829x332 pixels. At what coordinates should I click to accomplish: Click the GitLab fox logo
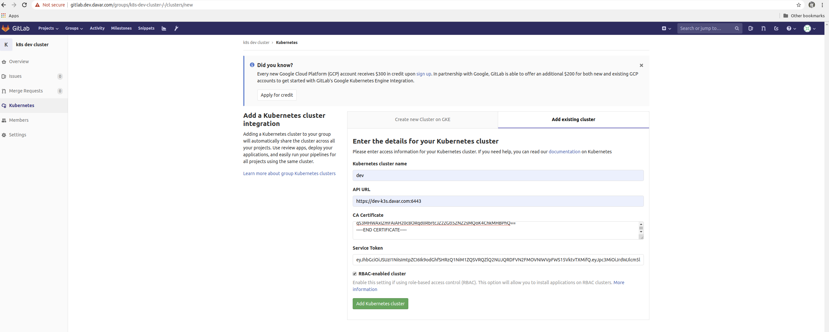[x=6, y=28]
